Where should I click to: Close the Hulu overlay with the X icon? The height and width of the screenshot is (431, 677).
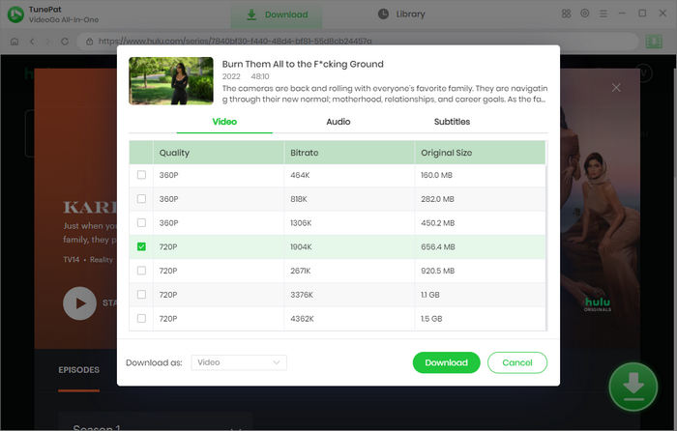pyautogui.click(x=616, y=88)
